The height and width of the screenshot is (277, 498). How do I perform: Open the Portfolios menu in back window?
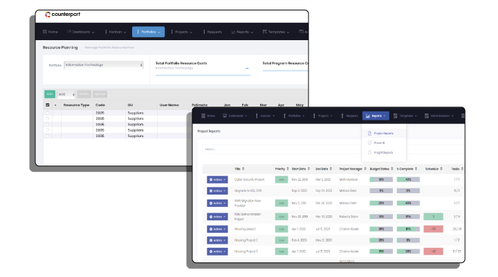click(x=148, y=32)
